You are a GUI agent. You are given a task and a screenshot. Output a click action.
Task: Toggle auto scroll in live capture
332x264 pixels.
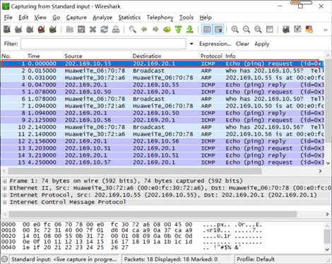pos(218,30)
